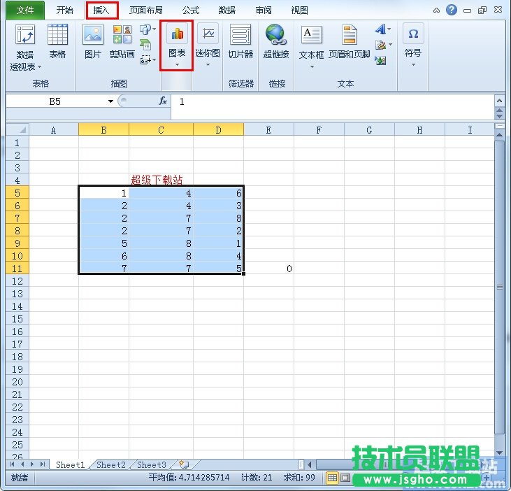Select the Sheet1 worksheet tab

coord(70,464)
